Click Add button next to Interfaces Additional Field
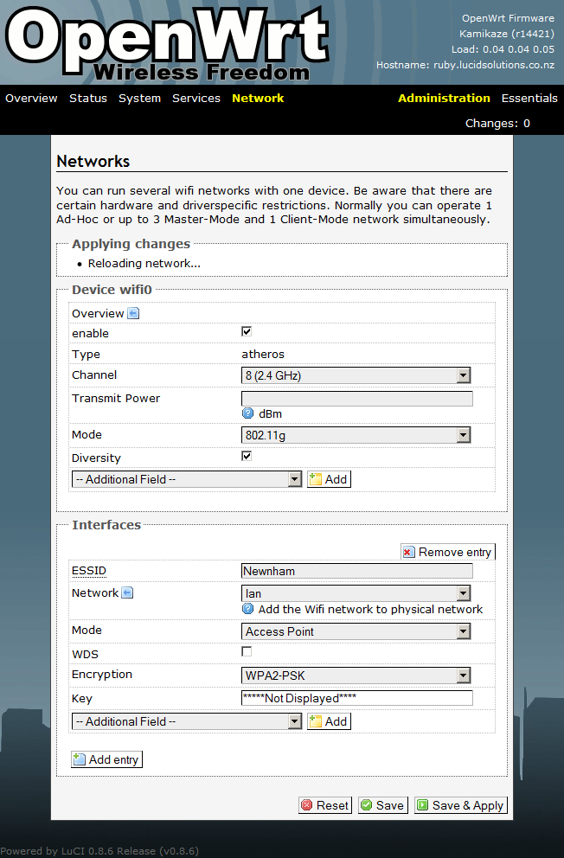 [329, 721]
